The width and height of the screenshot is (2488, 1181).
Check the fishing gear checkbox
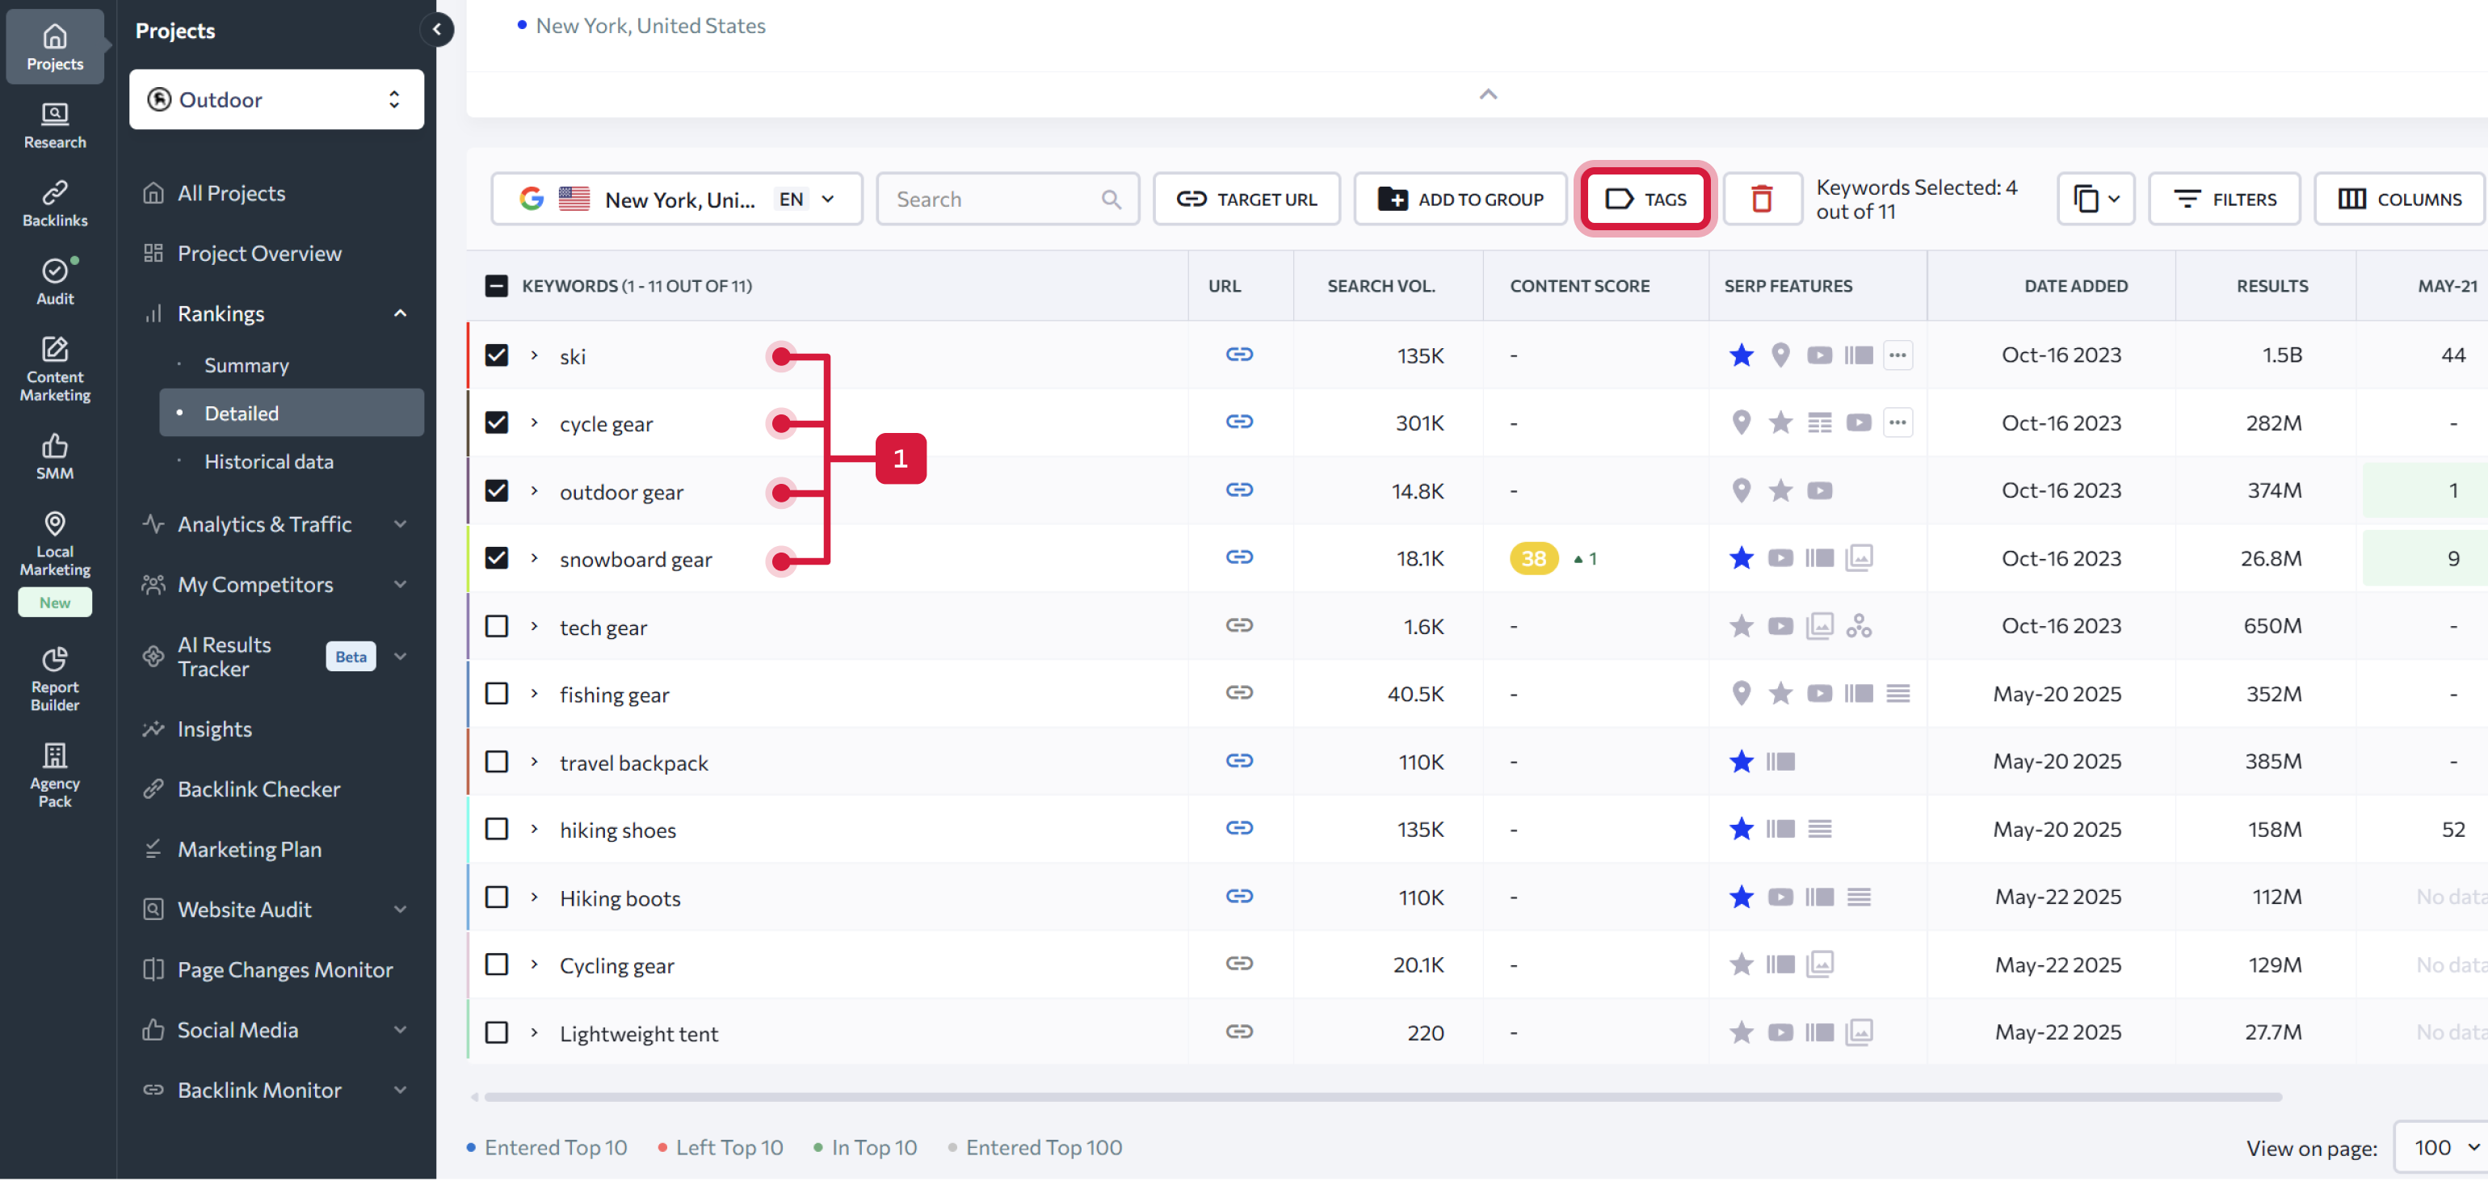[x=497, y=695]
